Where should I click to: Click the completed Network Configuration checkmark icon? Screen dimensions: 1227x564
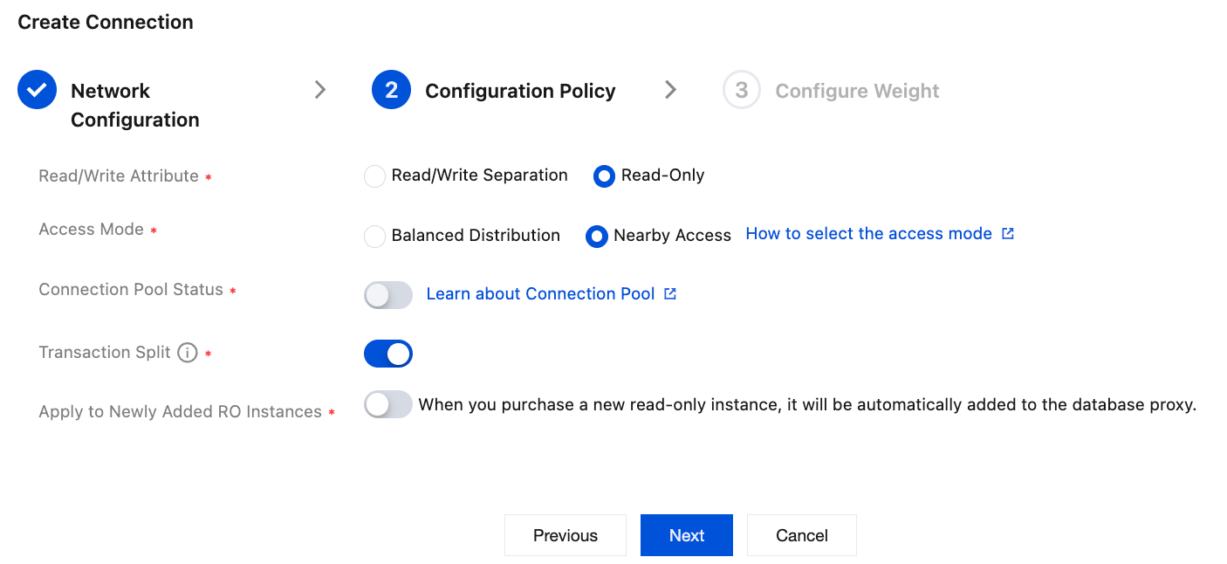point(37,90)
